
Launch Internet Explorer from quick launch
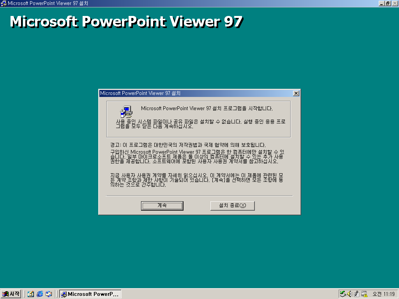(x=40, y=294)
